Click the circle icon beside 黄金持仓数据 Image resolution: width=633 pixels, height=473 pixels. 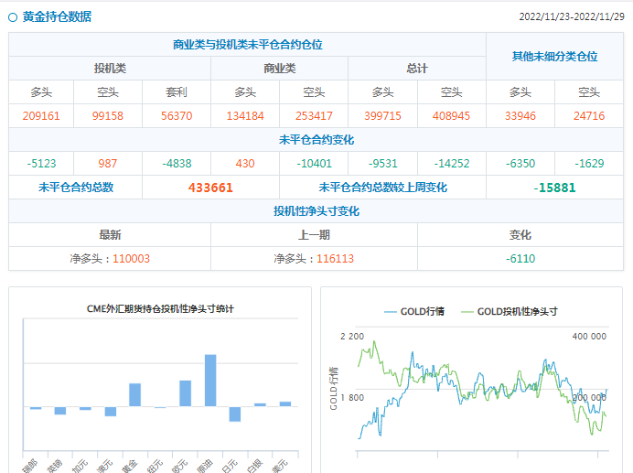[x=13, y=16]
